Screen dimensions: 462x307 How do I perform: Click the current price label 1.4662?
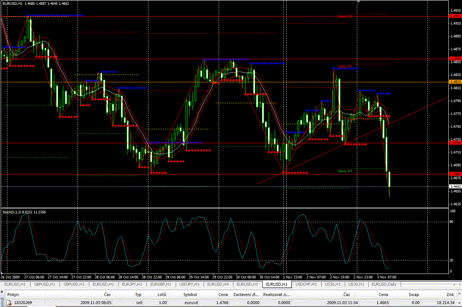[x=455, y=187]
